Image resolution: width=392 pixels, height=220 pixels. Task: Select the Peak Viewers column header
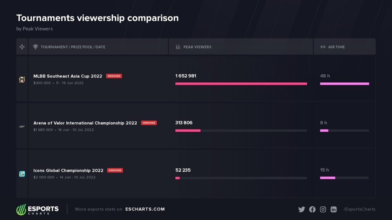point(197,47)
